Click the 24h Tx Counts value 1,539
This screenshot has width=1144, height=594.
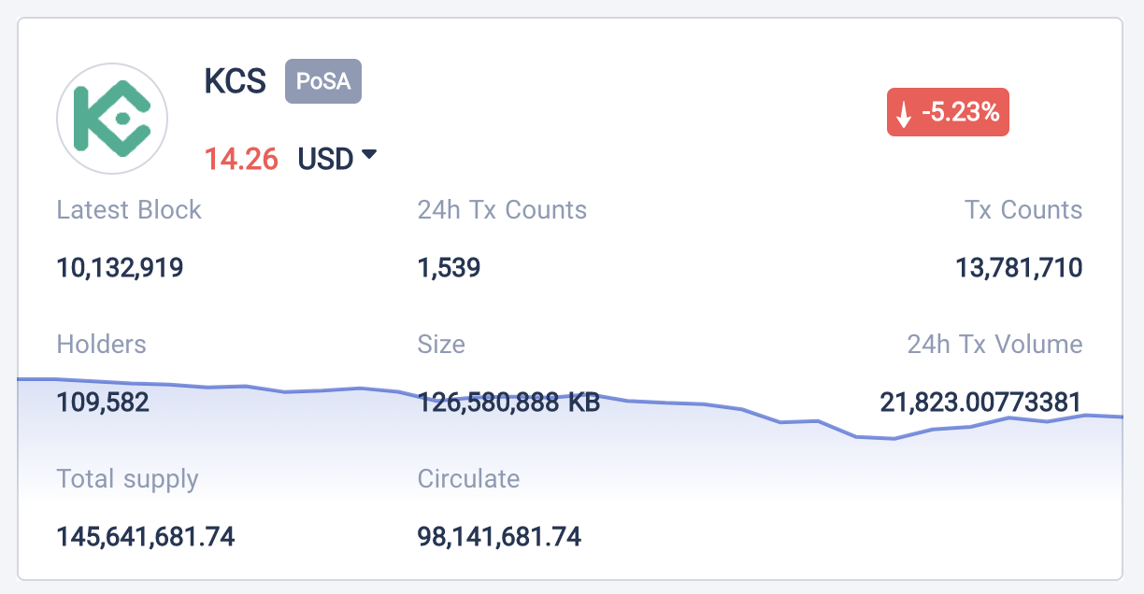pos(449,269)
